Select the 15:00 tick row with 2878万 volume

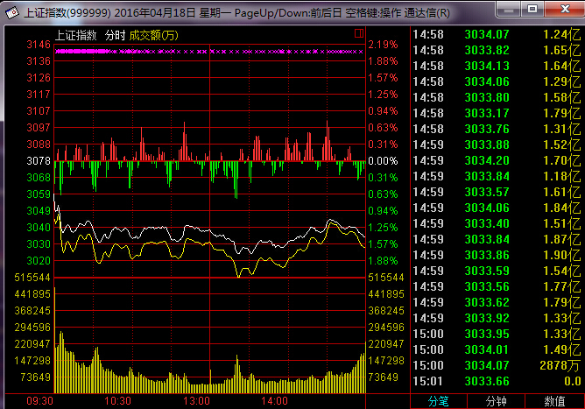click(x=497, y=365)
